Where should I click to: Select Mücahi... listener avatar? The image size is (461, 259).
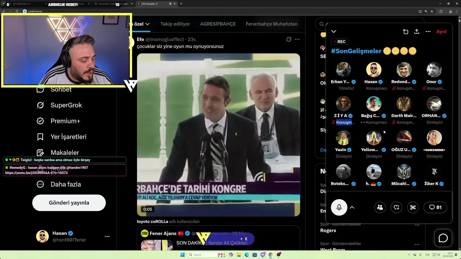click(404, 172)
